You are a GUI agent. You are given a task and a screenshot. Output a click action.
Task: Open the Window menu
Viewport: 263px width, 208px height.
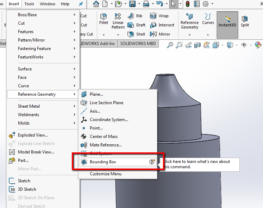point(48,4)
